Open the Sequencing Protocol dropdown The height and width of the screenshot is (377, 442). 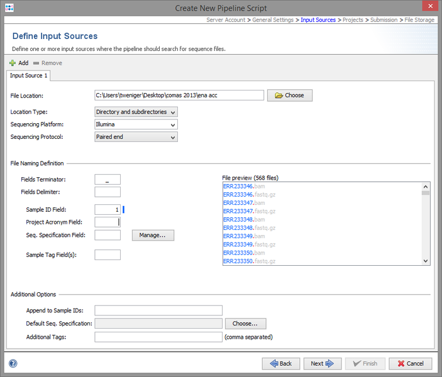[x=136, y=136]
